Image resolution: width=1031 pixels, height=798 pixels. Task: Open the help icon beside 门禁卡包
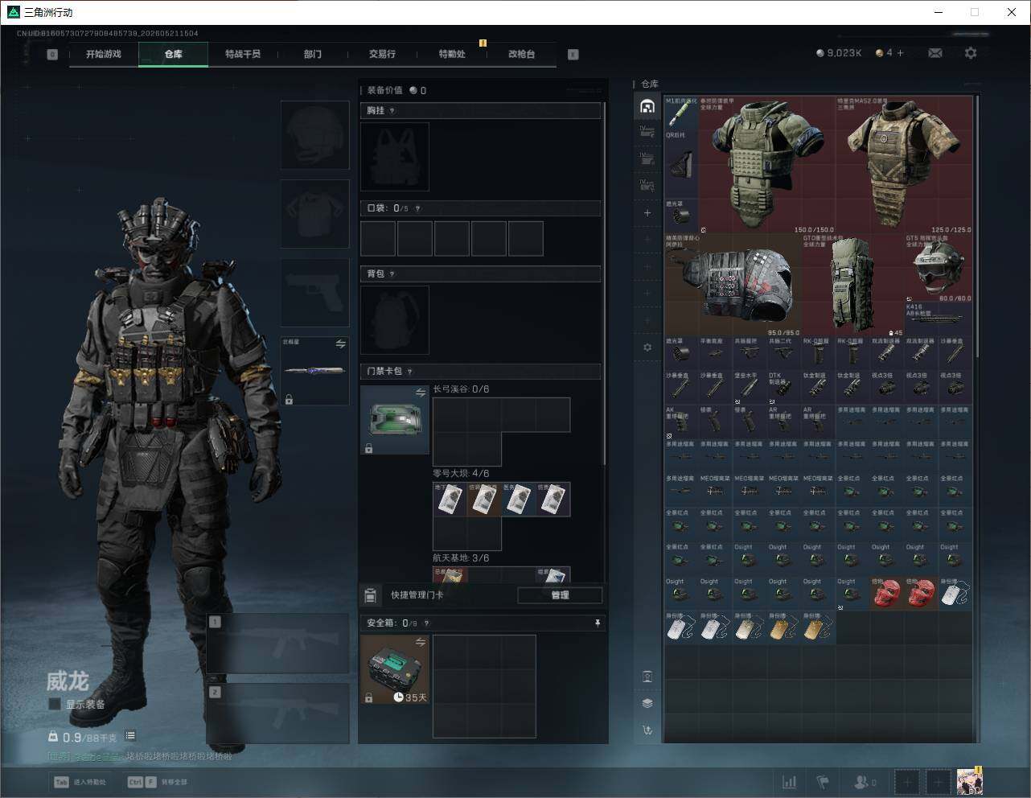tap(410, 372)
